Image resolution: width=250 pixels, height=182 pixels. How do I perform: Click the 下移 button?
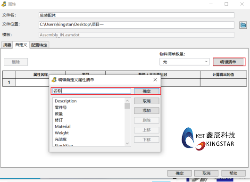[147, 140]
